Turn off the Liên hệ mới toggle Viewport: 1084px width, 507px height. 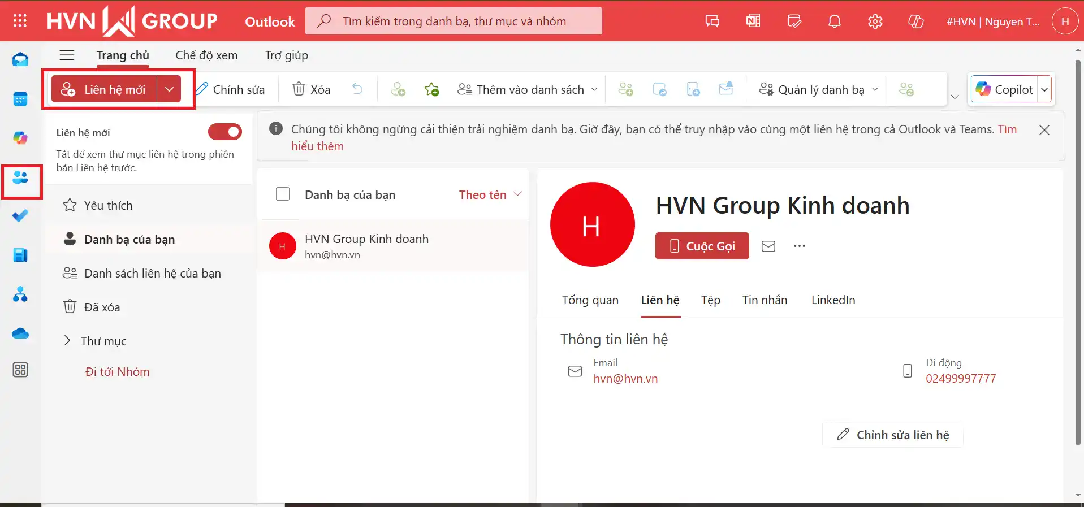(225, 132)
